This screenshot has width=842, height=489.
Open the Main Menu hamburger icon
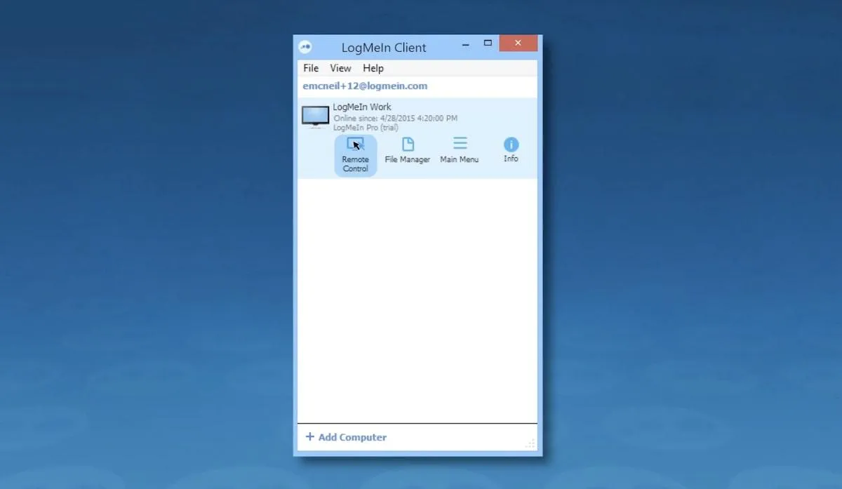tap(460, 144)
